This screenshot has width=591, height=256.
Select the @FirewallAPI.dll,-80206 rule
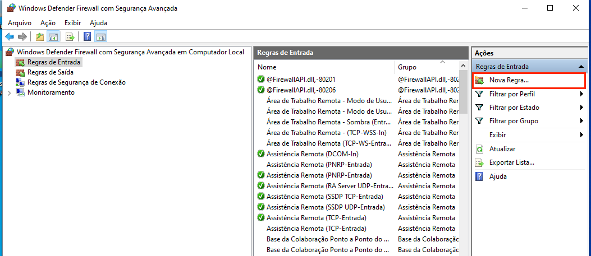301,90
